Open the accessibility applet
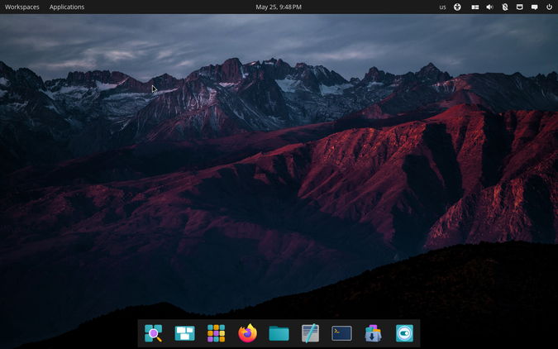This screenshot has width=558, height=349. click(457, 7)
